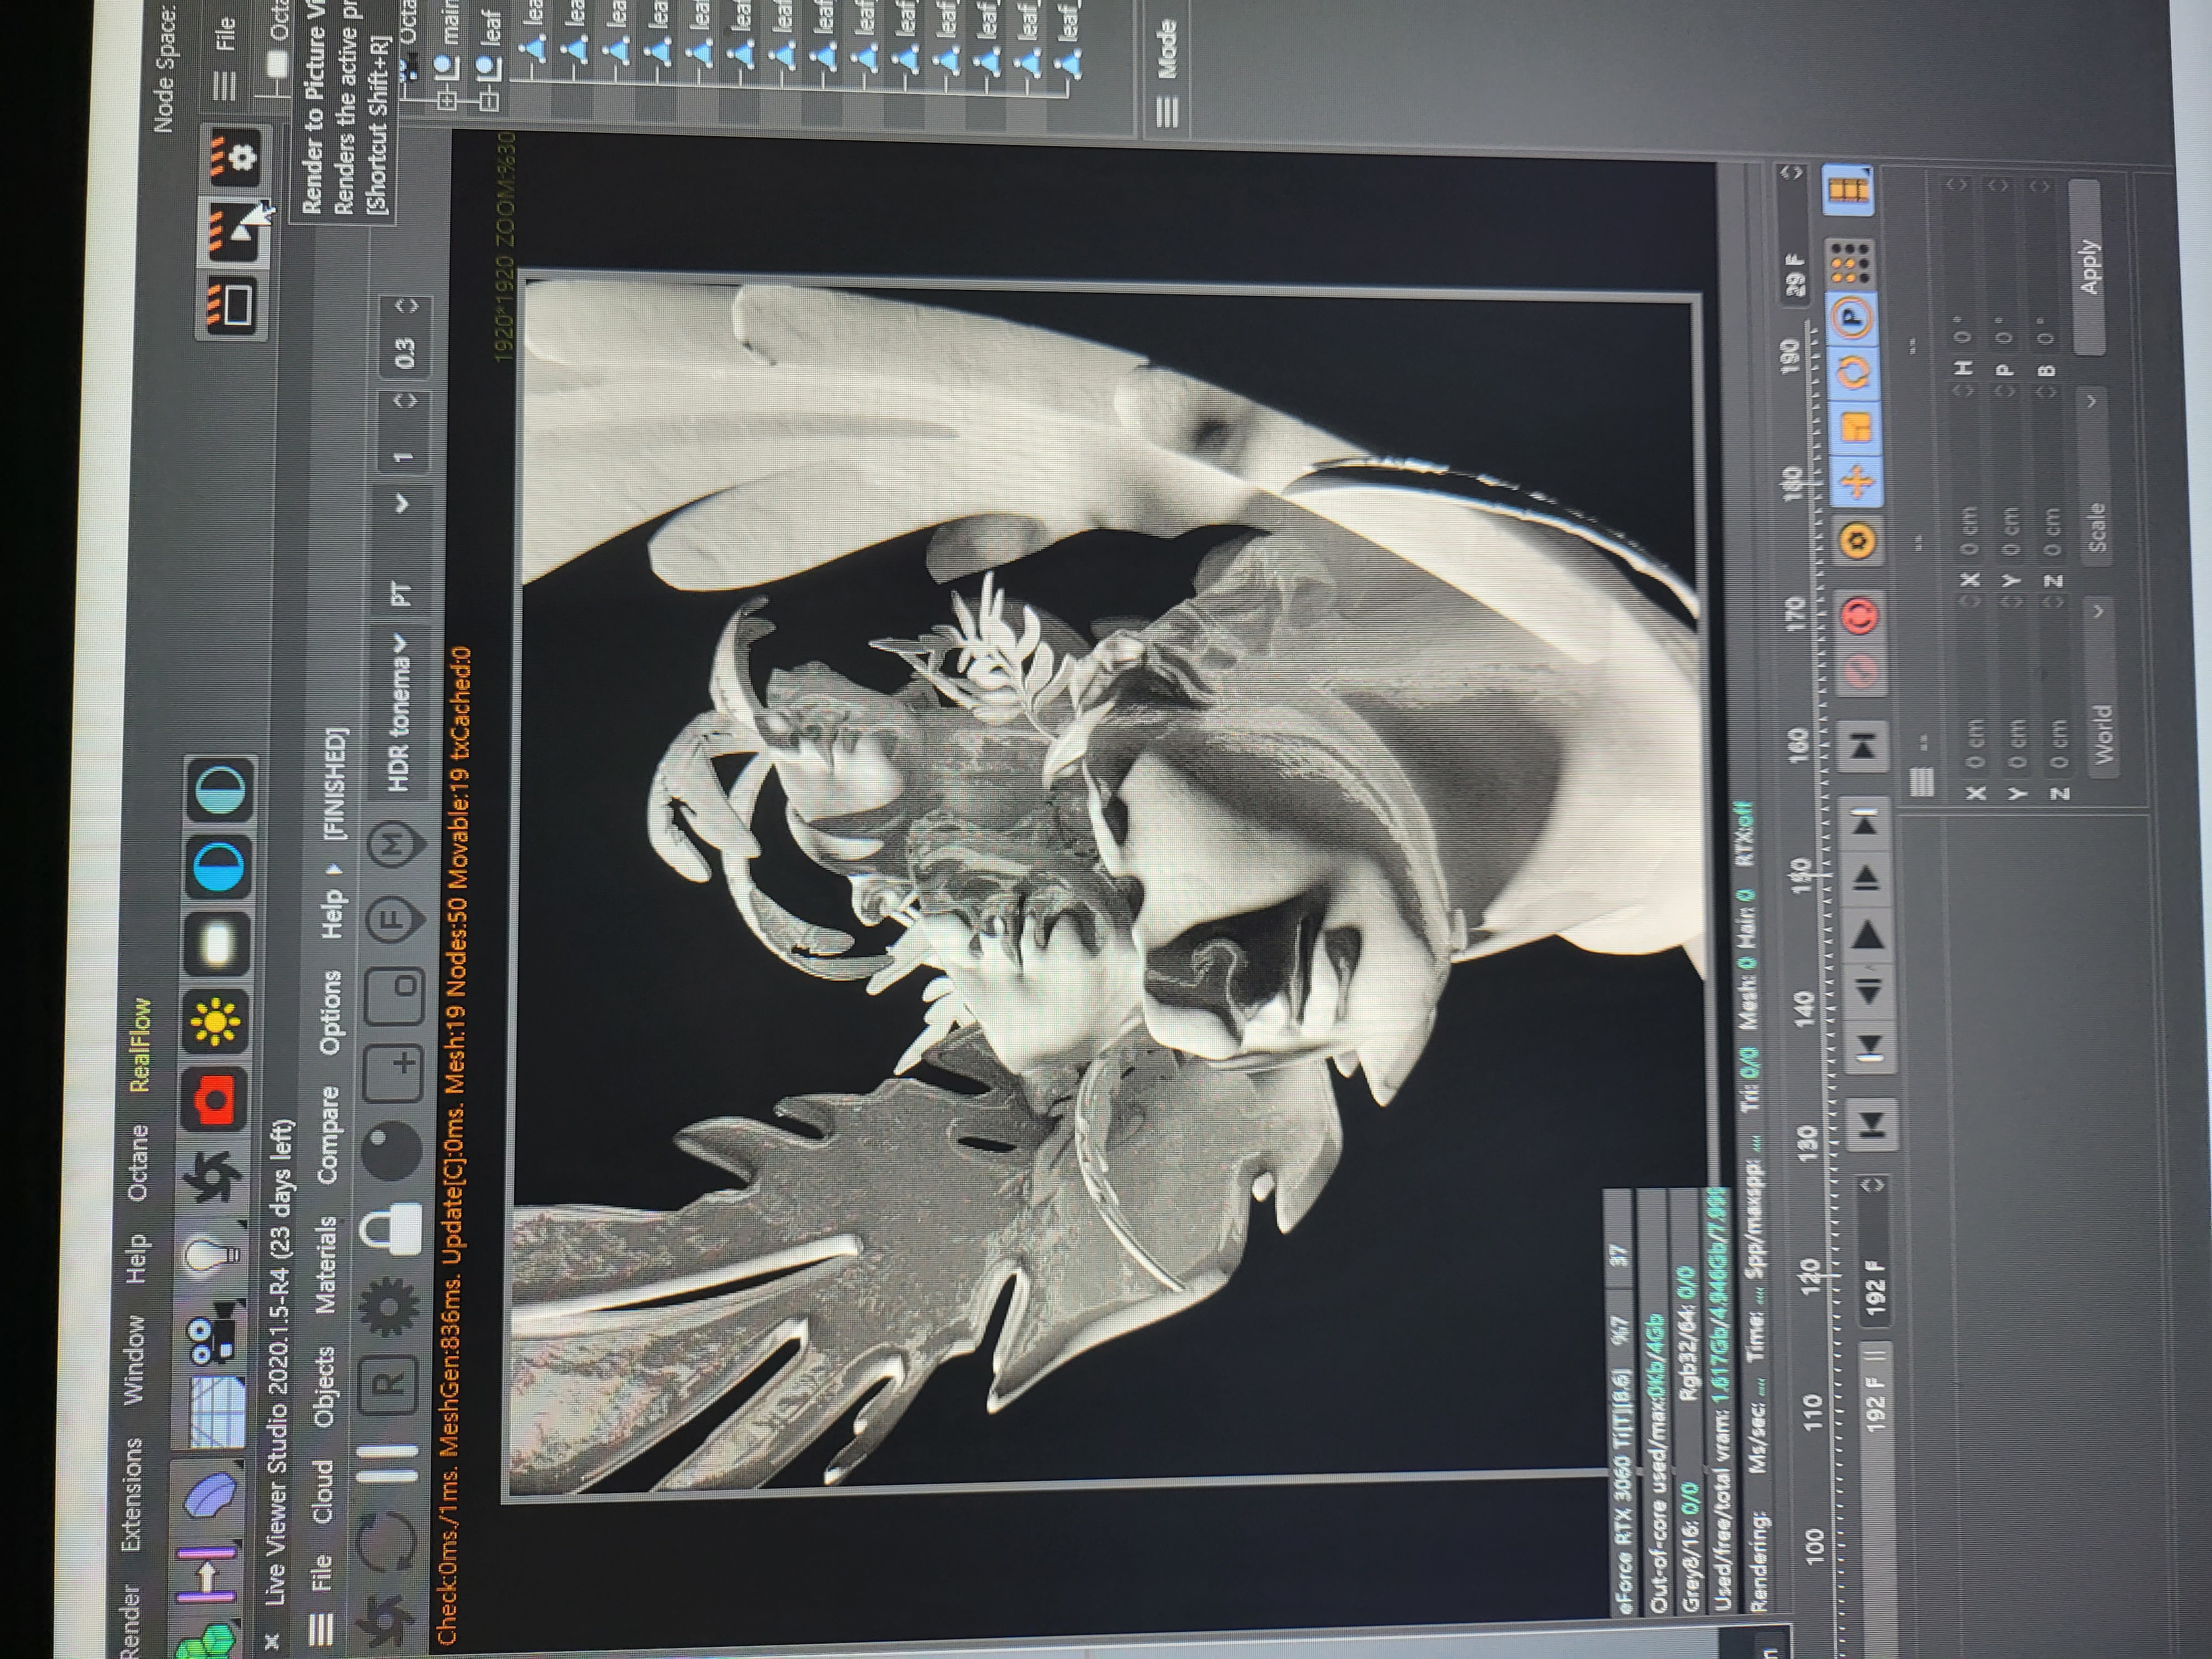Screen dimensions: 2212x1659
Task: Toggle move keyframe orange cross icon
Action: pyautogui.click(x=1857, y=483)
